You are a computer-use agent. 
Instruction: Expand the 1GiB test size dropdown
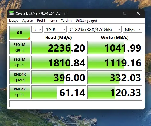pos(55,29)
